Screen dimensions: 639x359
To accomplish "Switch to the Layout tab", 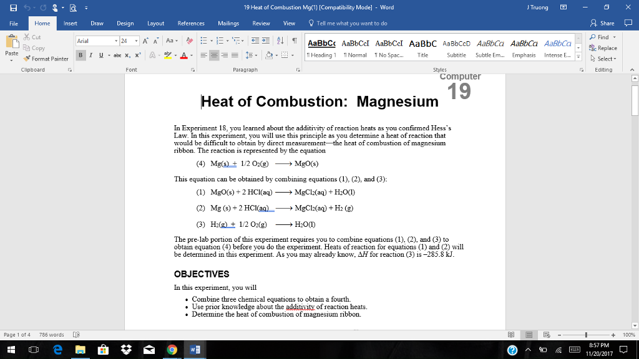I will (x=155, y=23).
